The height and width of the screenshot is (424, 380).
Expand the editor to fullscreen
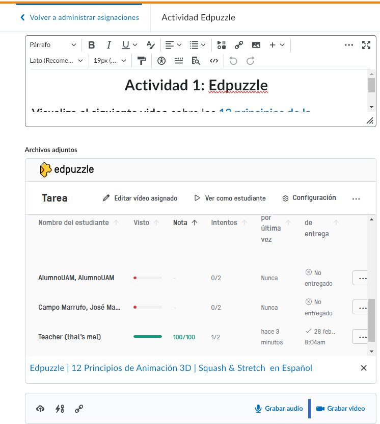(x=366, y=45)
